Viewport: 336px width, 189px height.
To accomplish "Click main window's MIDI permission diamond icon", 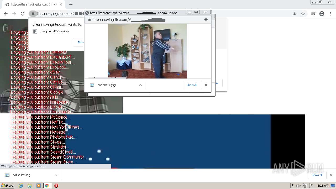I will tap(295, 14).
